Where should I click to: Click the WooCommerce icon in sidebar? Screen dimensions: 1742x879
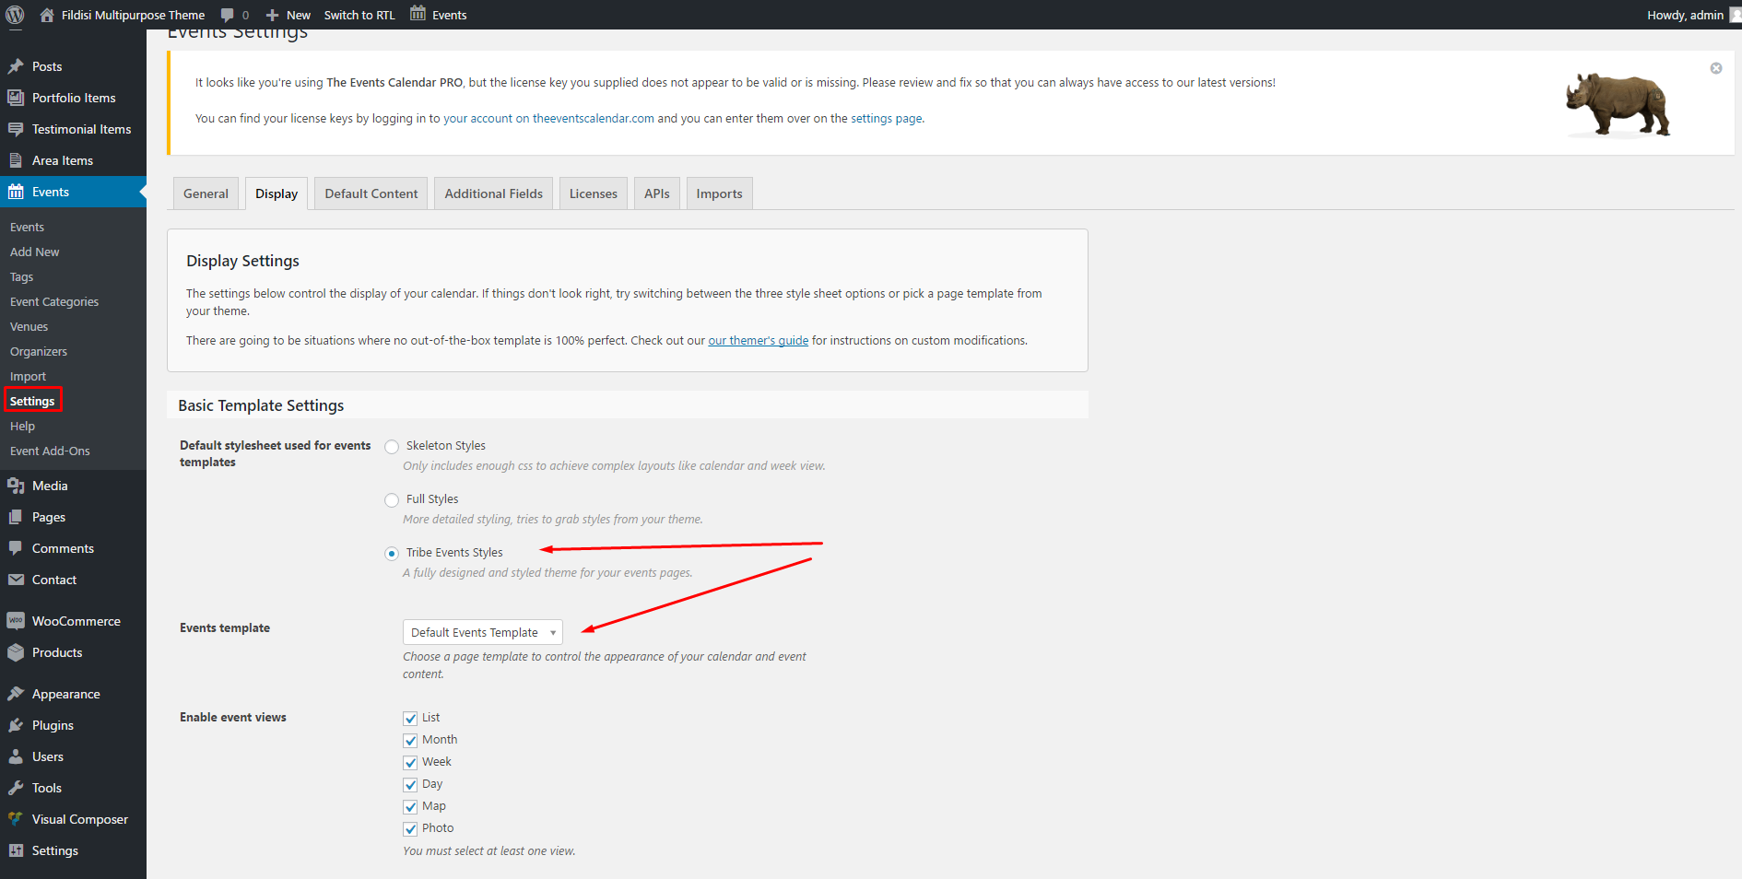(x=16, y=621)
